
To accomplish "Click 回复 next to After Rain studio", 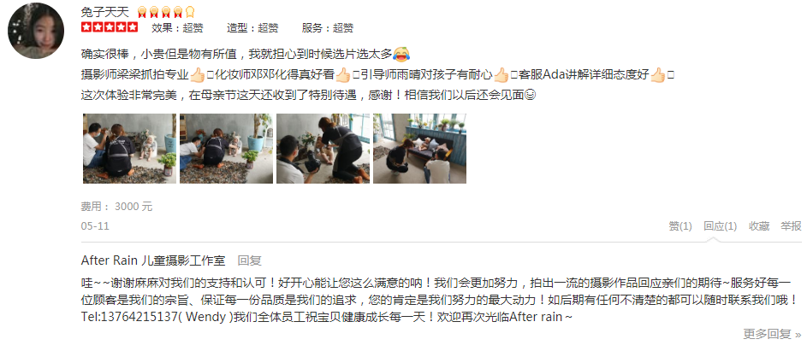I will coord(250,260).
